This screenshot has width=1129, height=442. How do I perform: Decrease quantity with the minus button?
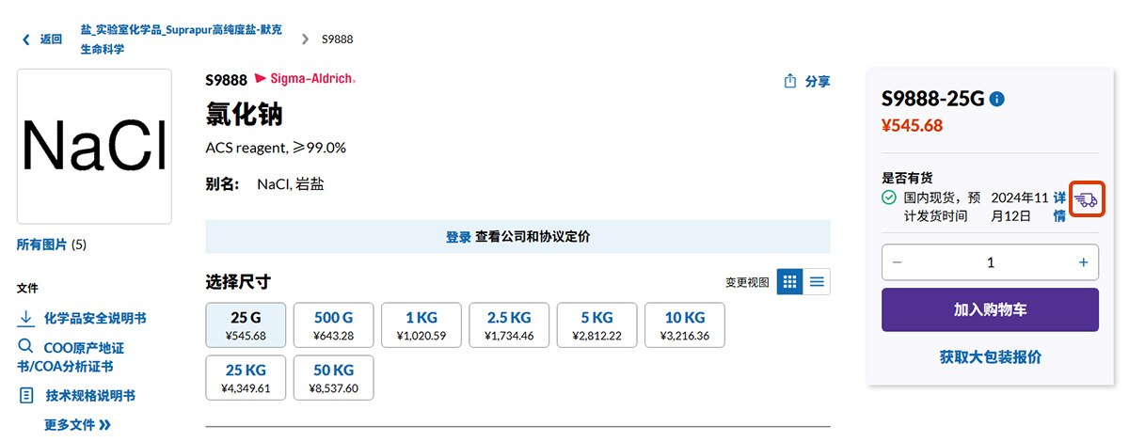[x=897, y=262]
